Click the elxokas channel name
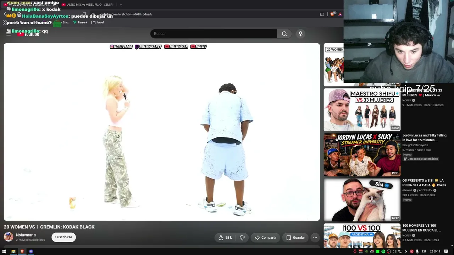 (408, 190)
